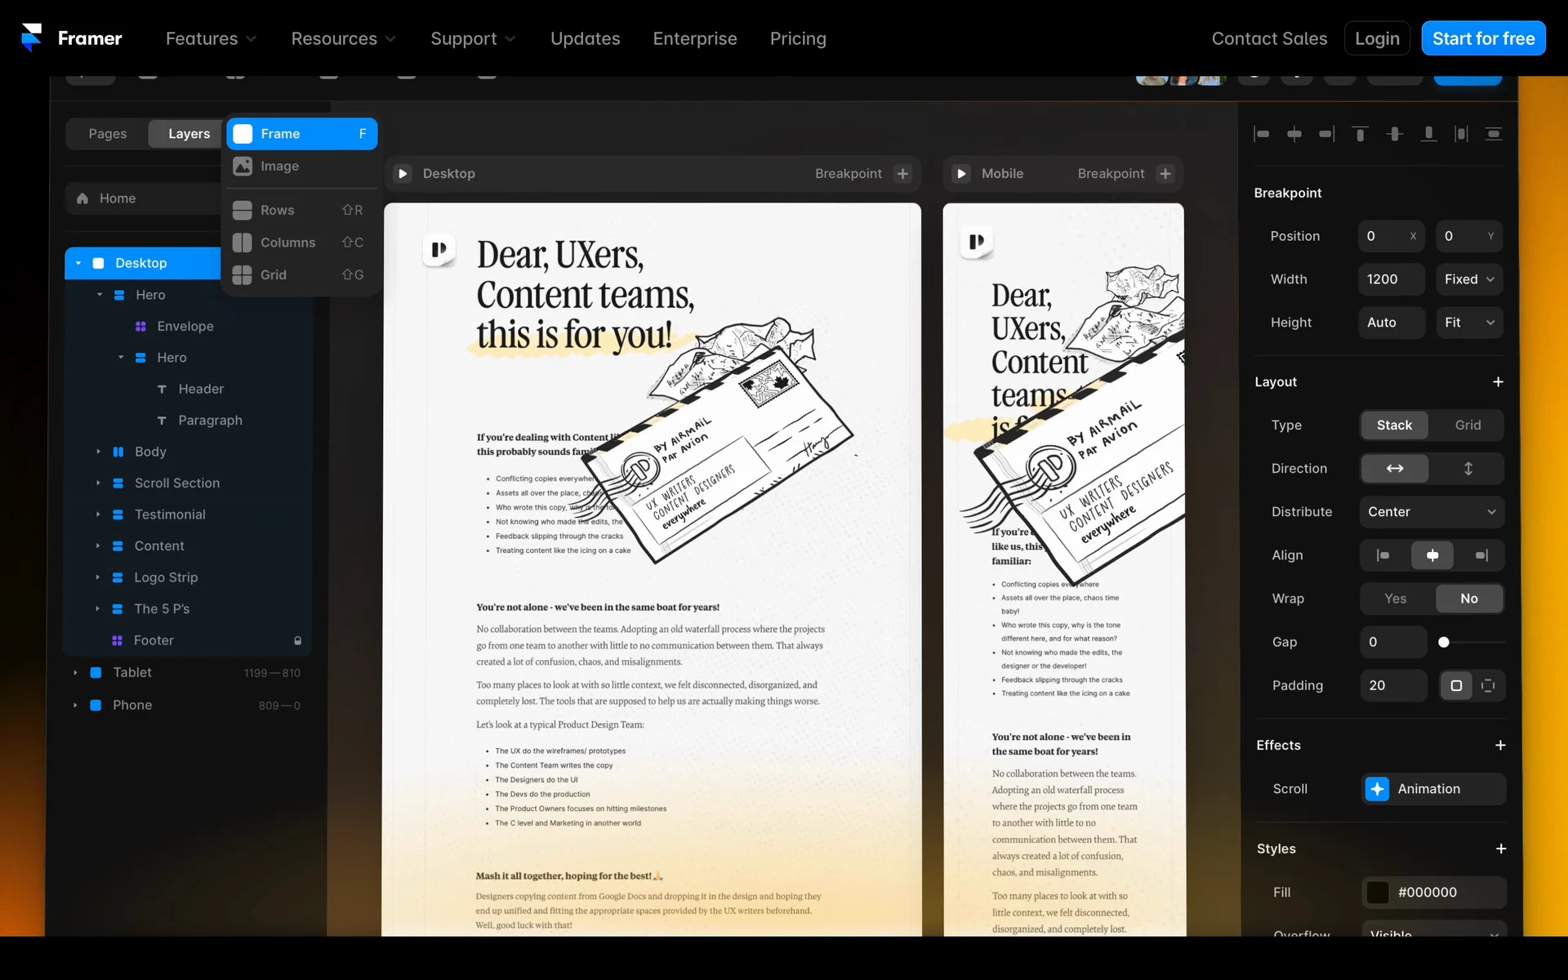Add a breakpoint next to Mobile
The height and width of the screenshot is (980, 1568).
(x=1165, y=174)
